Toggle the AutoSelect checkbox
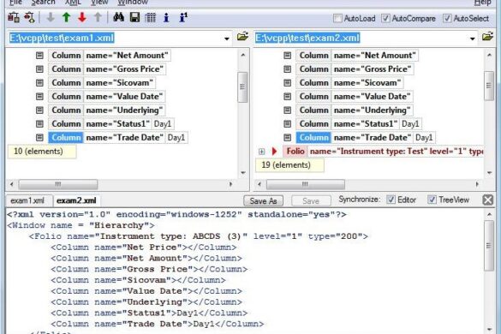501x334 pixels. [x=447, y=18]
